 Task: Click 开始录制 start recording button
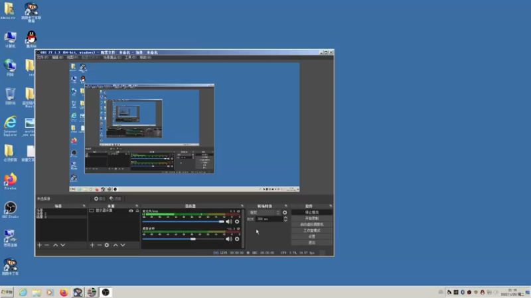point(311,219)
